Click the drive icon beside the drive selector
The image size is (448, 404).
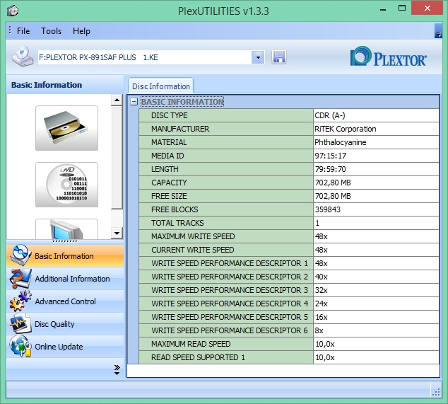point(23,57)
